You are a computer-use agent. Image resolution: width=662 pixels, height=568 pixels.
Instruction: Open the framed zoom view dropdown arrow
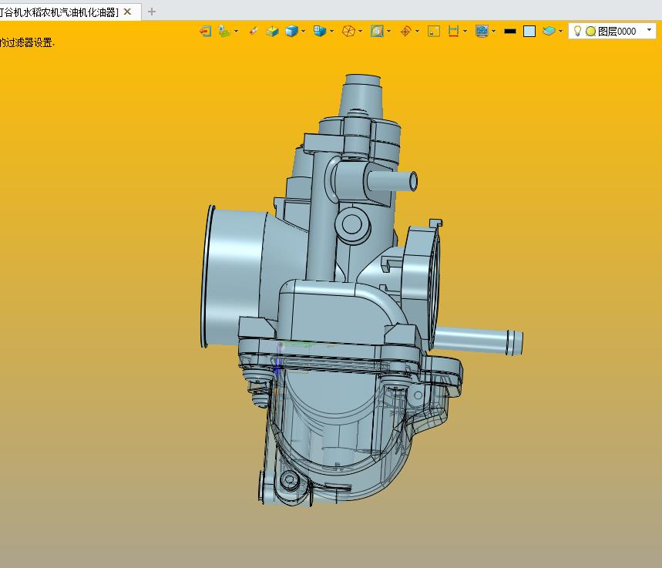[389, 32]
